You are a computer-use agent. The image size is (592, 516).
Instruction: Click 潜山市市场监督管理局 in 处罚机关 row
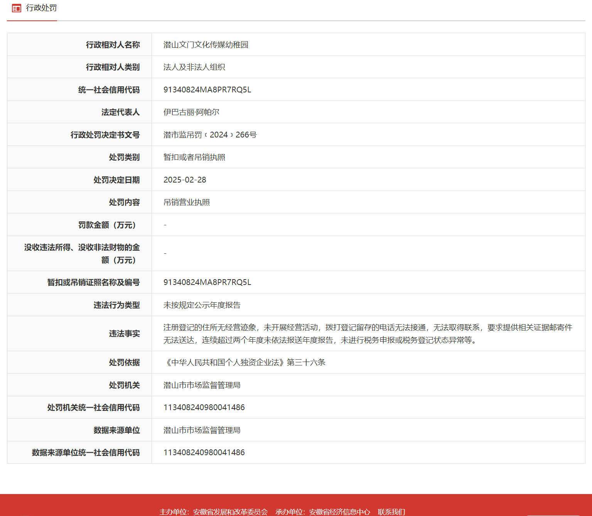click(202, 385)
